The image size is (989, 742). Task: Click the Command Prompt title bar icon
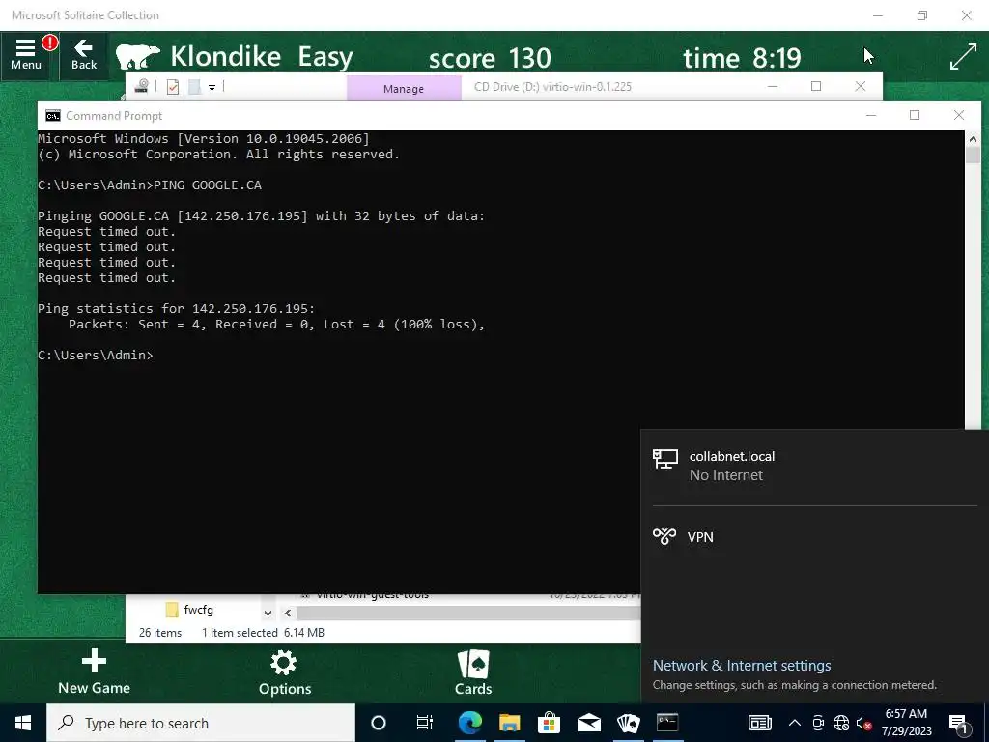click(53, 116)
